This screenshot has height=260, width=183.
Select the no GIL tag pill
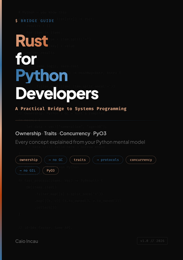tap(27, 171)
